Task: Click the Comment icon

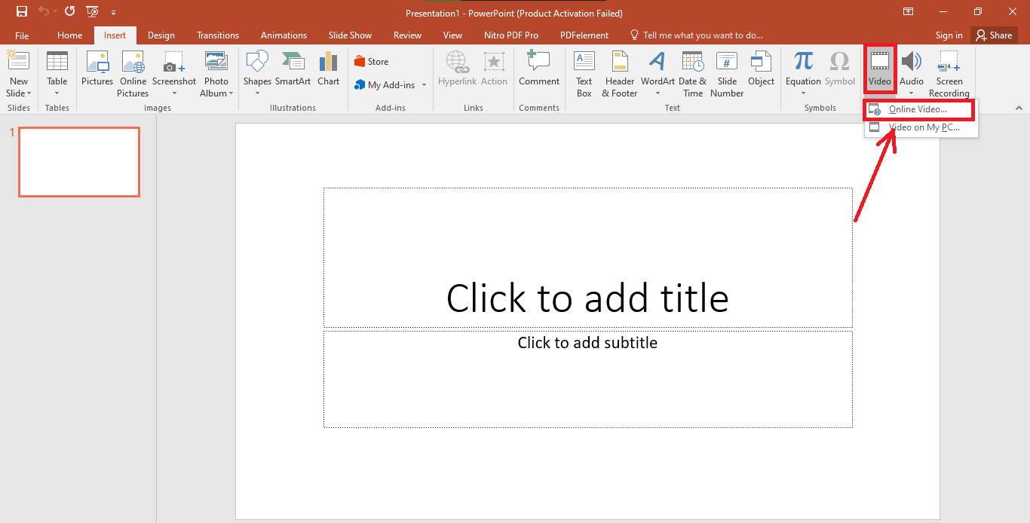Action: 539,69
